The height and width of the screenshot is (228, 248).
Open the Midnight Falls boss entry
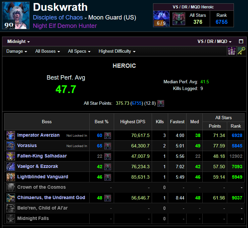point(33,218)
